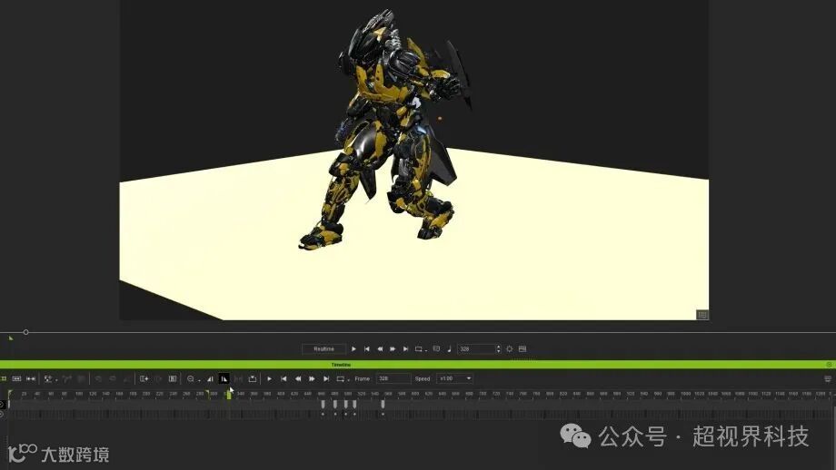Image resolution: width=836 pixels, height=470 pixels.
Task: Jump to end frame in play bar
Action: pos(406,349)
